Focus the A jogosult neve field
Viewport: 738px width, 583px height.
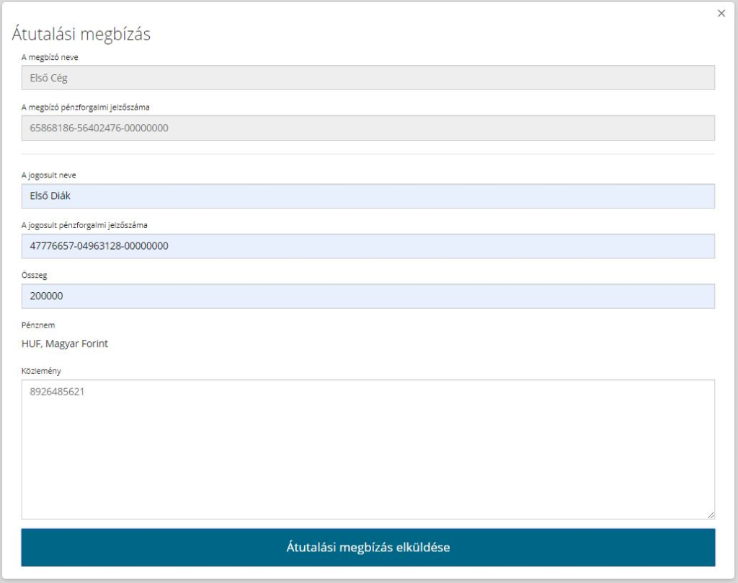[368, 196]
